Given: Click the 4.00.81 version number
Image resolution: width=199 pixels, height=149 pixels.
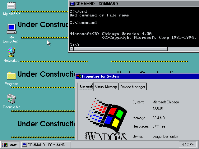Looking at the screenshot, I should tap(158, 108).
